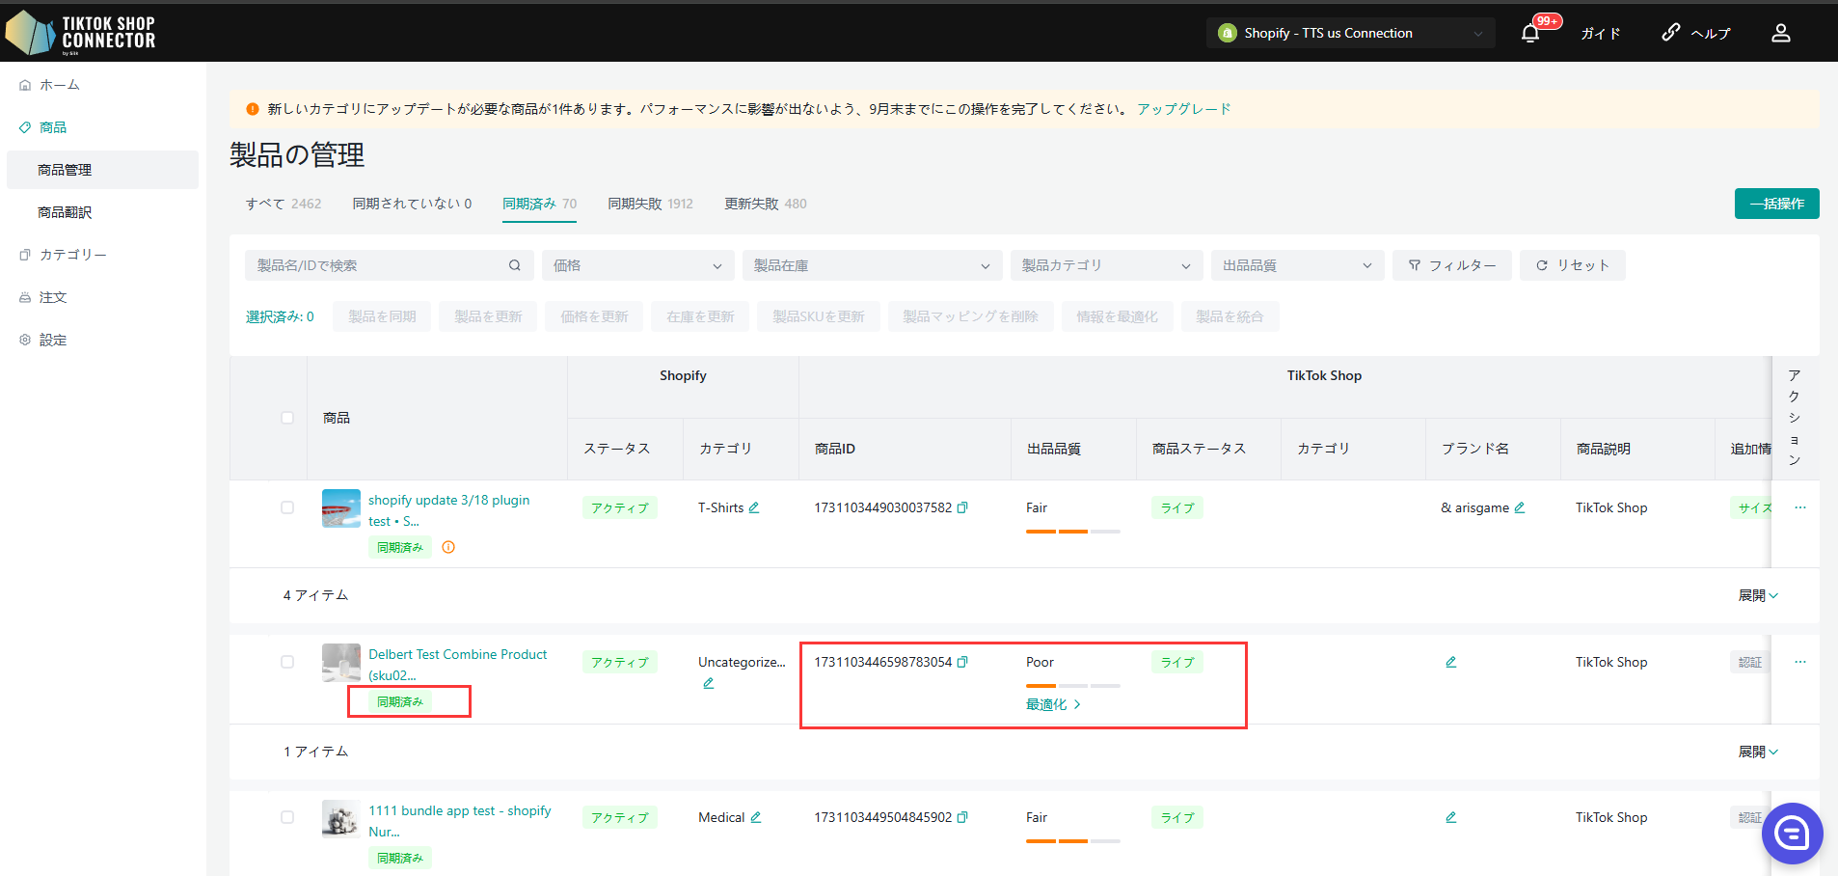Screen dimensions: 1838x876
Task: Open actions menu for Delbert Test row
Action: pos(1800,662)
